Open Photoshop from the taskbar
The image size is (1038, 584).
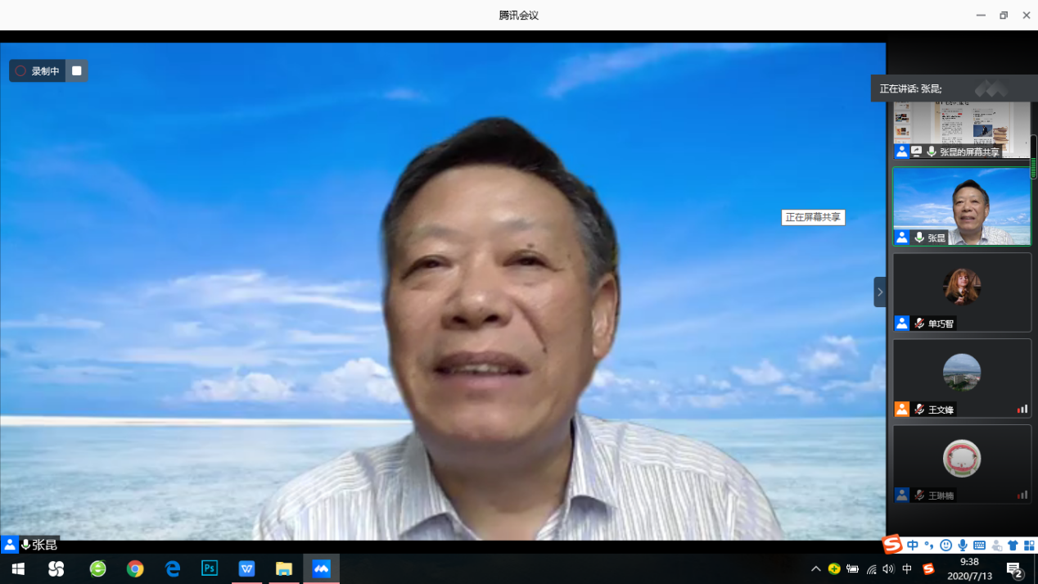pyautogui.click(x=210, y=568)
